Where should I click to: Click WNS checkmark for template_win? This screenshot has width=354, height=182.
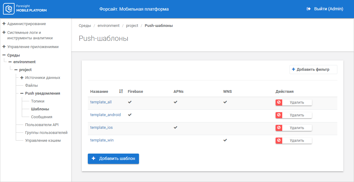coord(225,140)
